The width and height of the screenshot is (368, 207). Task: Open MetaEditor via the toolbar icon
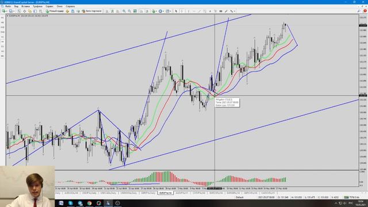(x=68, y=11)
